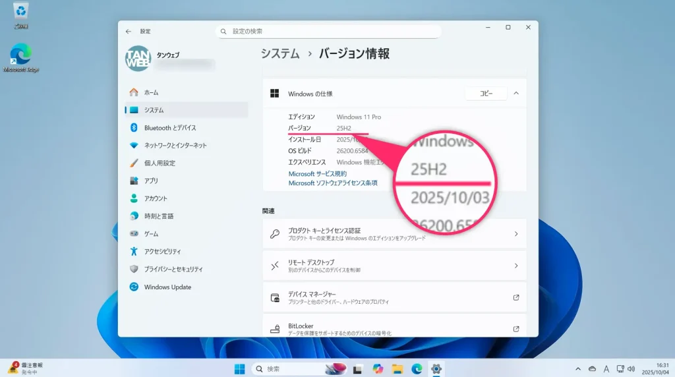Open リモート デスクトップ chevron entry
675x377 pixels.
tap(515, 266)
